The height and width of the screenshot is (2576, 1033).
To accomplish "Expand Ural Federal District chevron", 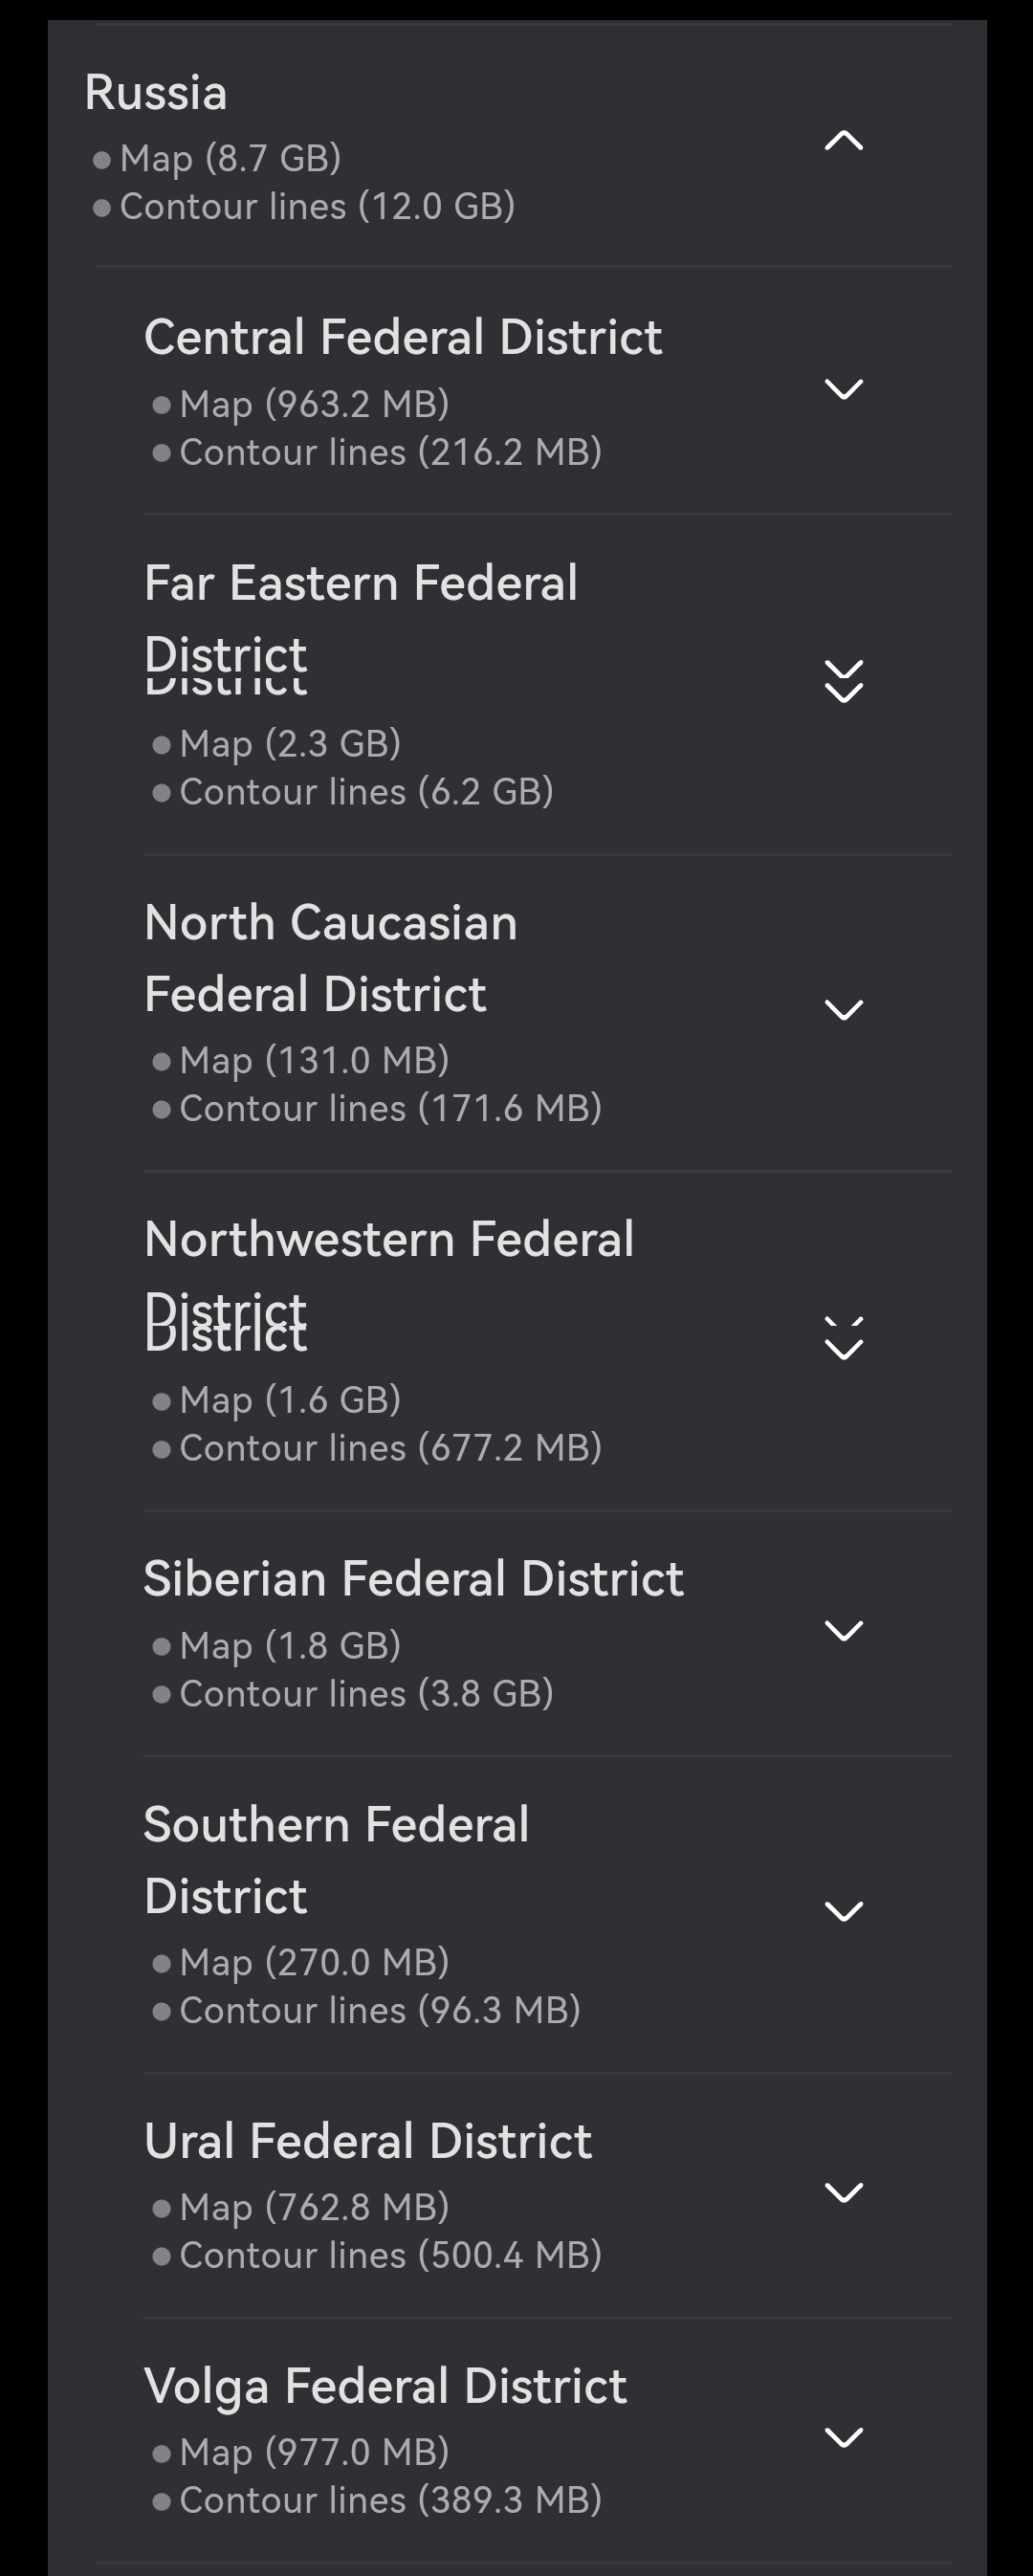I will [843, 2193].
